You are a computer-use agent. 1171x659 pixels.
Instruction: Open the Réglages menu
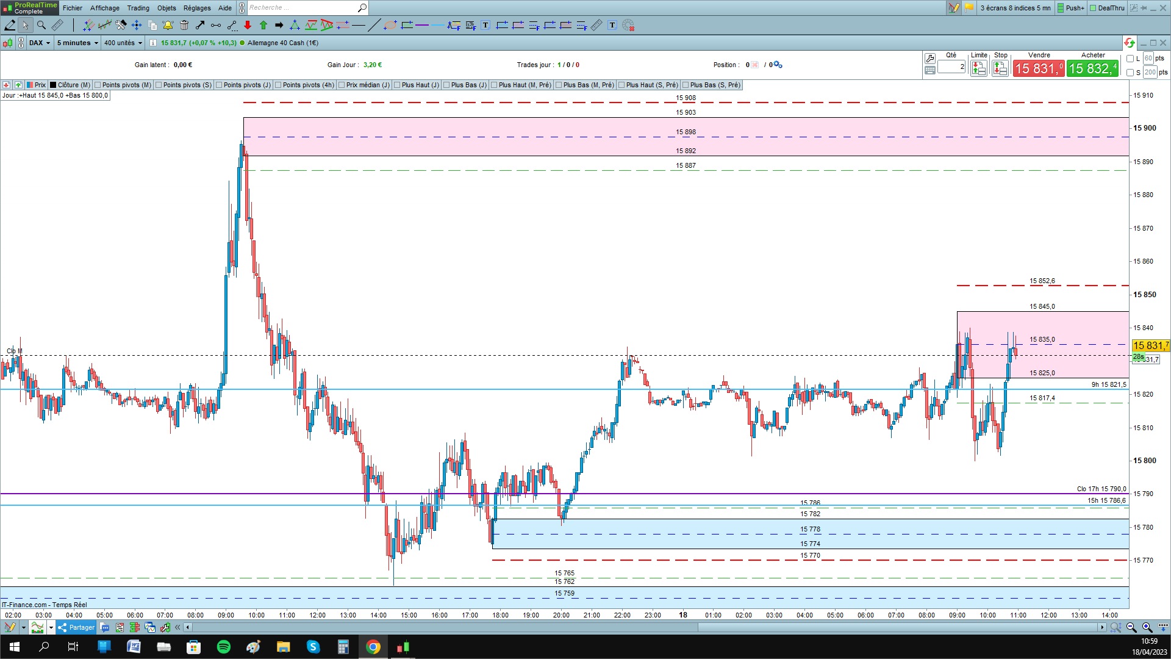coord(197,8)
